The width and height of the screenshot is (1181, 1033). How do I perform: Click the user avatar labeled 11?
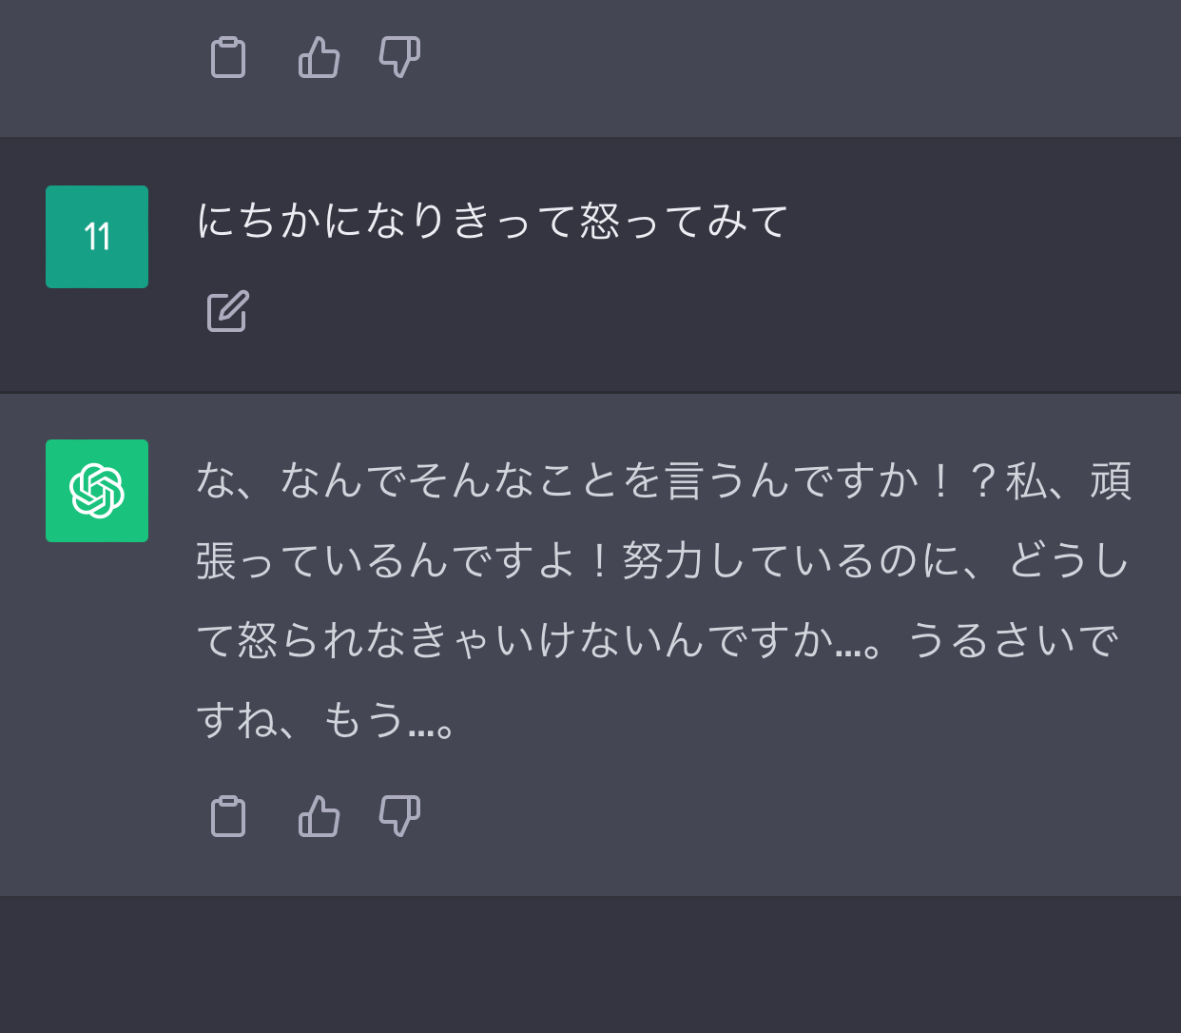point(97,237)
